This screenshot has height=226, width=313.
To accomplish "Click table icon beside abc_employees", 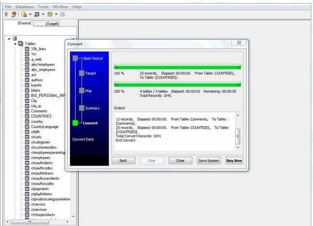I will coord(27,70).
